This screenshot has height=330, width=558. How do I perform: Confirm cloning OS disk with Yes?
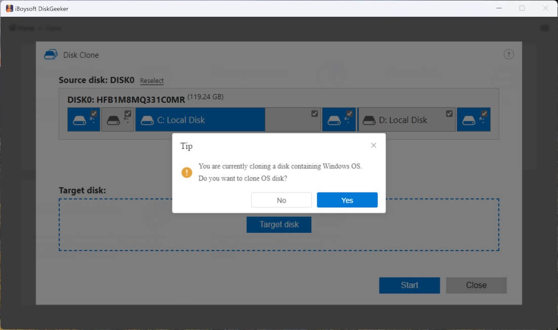(x=347, y=200)
